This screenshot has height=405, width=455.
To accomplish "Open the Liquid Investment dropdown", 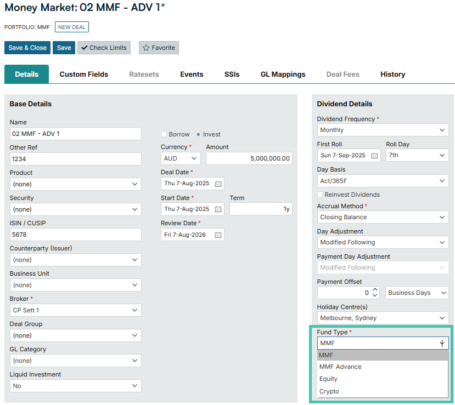I will 75,386.
